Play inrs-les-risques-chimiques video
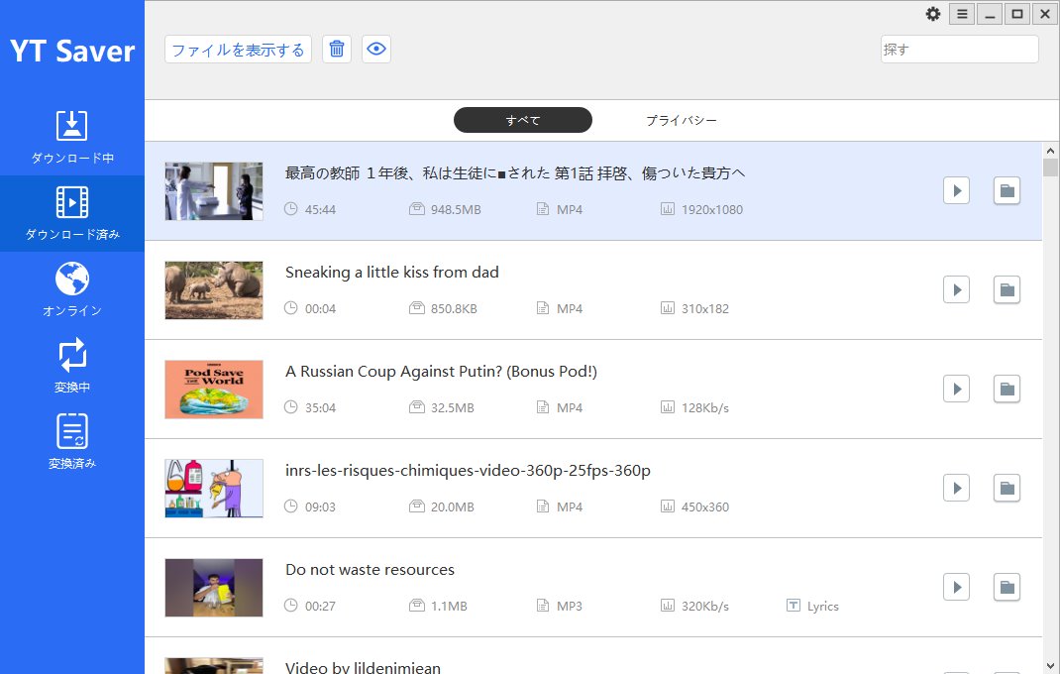1060x674 pixels. click(957, 488)
